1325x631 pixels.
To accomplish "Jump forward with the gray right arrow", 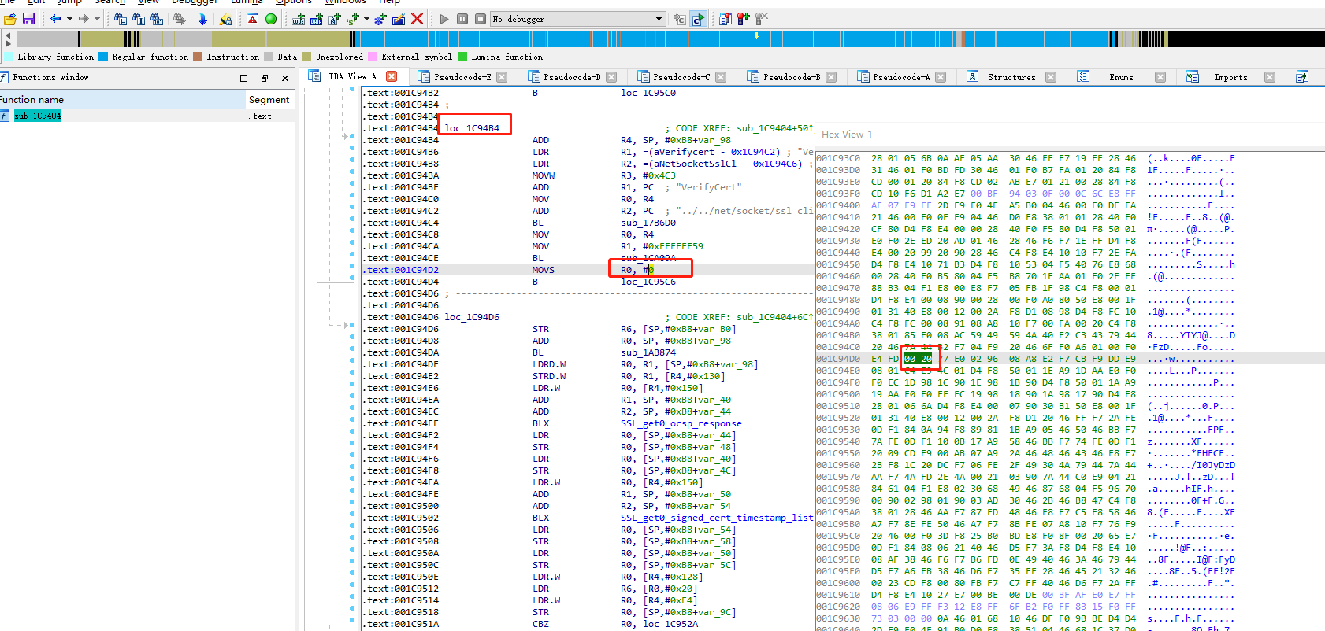I will point(83,19).
